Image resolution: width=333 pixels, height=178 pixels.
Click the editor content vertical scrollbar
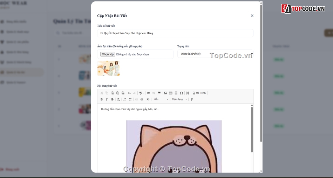coord(252,130)
